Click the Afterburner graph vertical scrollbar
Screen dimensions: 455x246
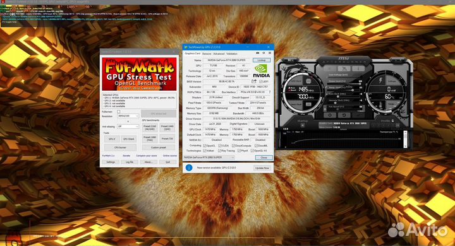point(405,139)
